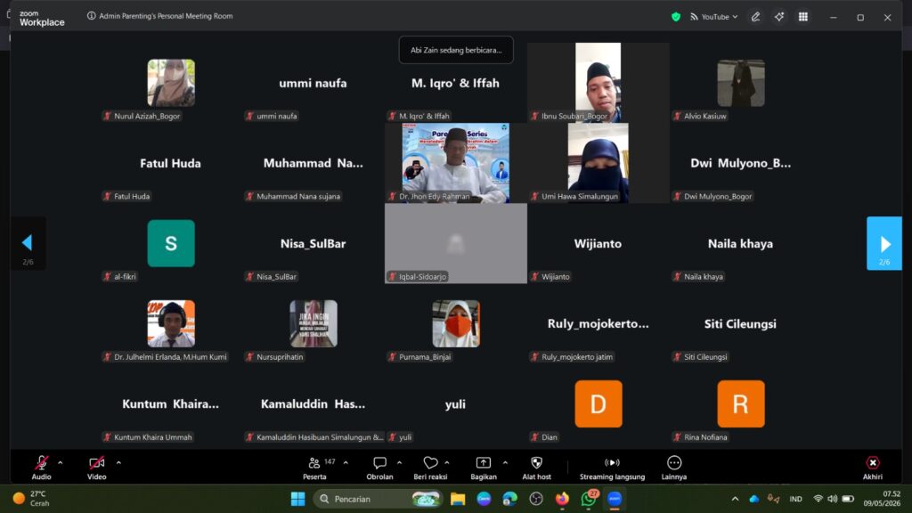Open meeting info icon beside room title

(x=92, y=16)
